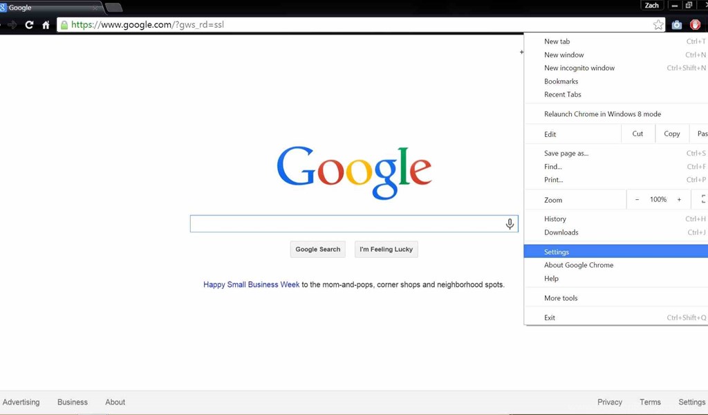Open the Happy Small Business Week link
Image resolution: width=708 pixels, height=415 pixels.
click(251, 284)
